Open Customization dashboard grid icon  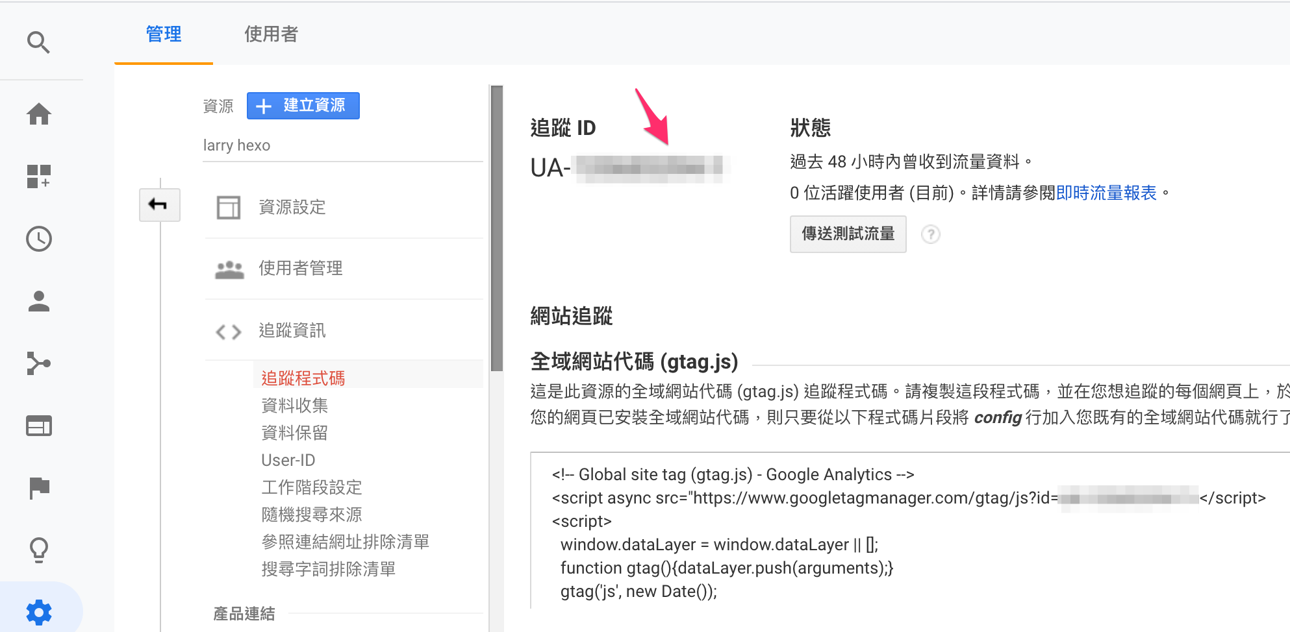pos(39,176)
